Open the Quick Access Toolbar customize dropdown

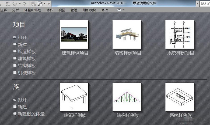pos(49,4)
